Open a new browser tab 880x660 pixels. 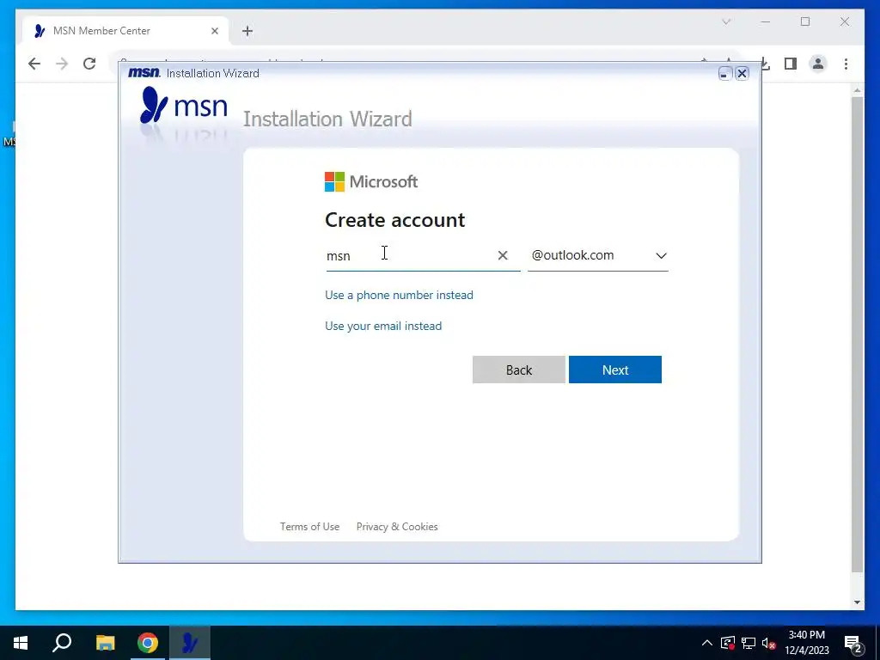pos(247,31)
